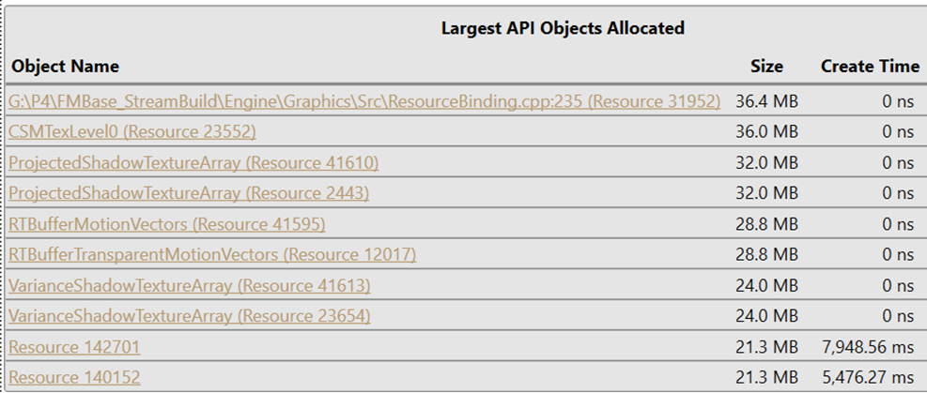Select the 24.0 MB size for Resource 23654
This screenshot has width=927, height=393.
click(766, 316)
